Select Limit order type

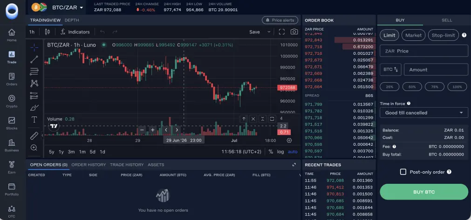click(389, 35)
